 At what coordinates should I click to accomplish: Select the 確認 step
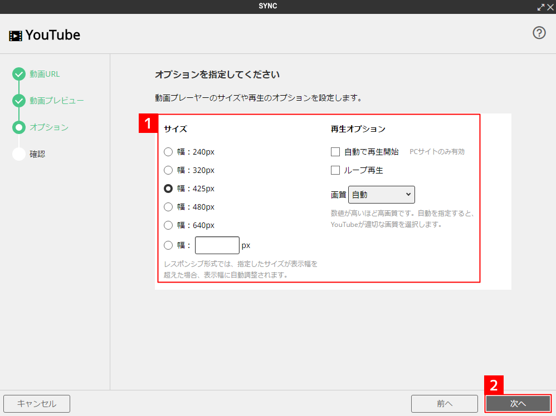click(x=37, y=154)
